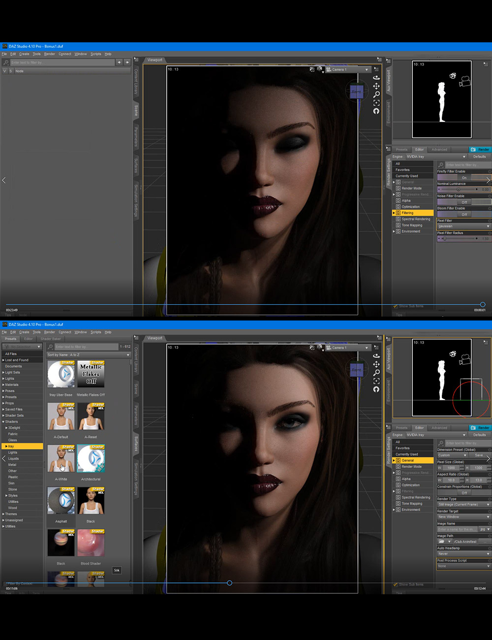Select the Pan viewport navigation icon
This screenshot has height=640, width=492.
(x=376, y=87)
